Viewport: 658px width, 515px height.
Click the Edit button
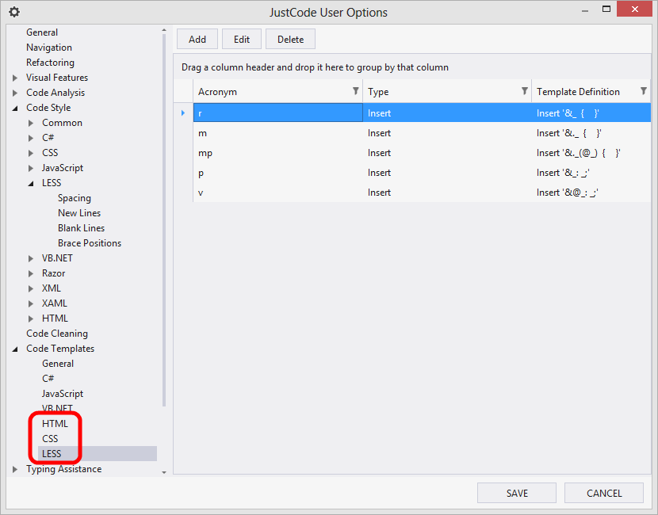pyautogui.click(x=242, y=39)
